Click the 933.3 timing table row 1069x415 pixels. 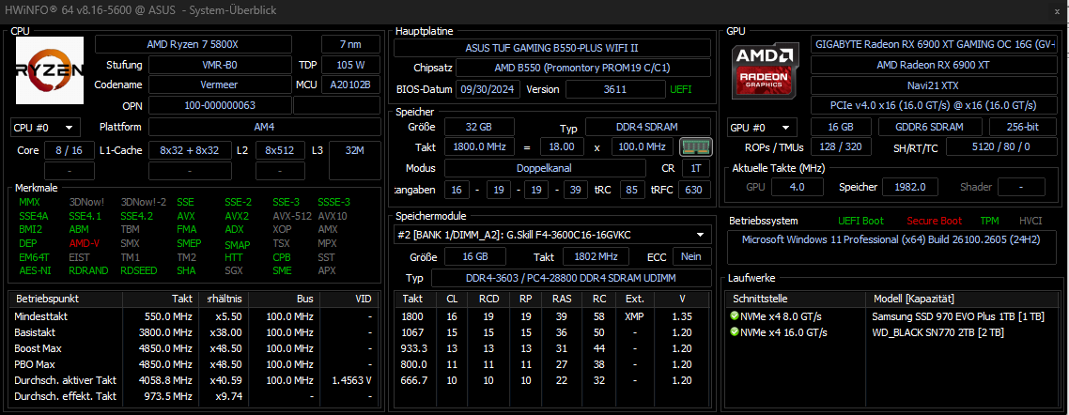tap(553, 348)
